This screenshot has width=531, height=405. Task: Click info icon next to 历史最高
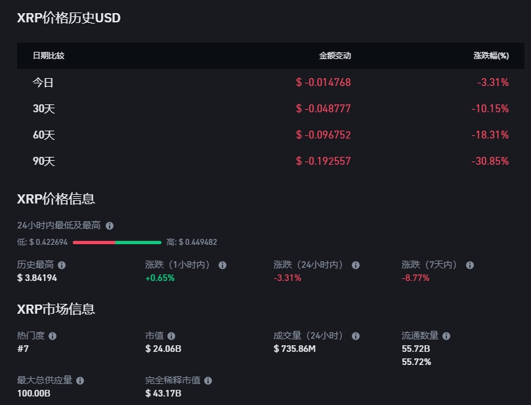click(x=62, y=265)
